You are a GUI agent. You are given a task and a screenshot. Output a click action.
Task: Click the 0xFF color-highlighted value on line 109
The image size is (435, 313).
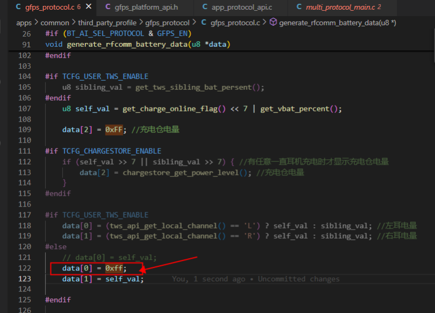point(114,130)
